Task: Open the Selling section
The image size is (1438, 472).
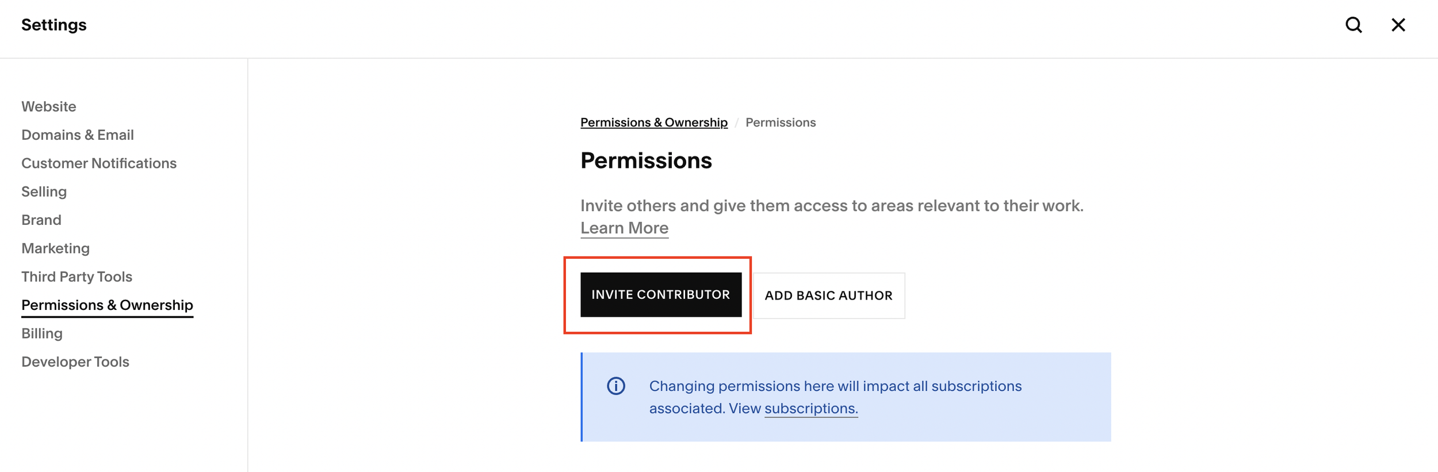Action: pos(44,191)
